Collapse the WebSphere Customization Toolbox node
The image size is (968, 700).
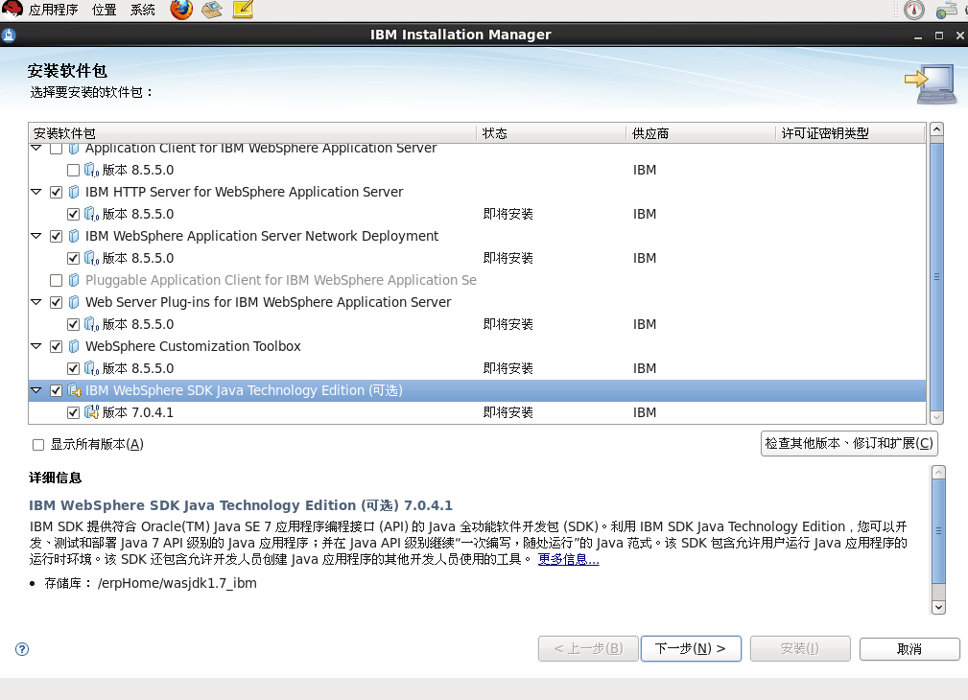click(36, 346)
